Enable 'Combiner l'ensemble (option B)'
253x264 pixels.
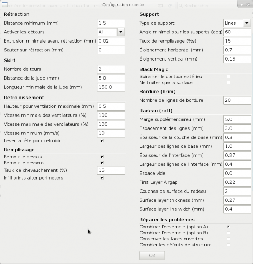tap(229, 233)
